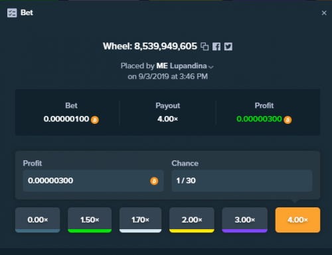Select the 2.00× multiplier segment
This screenshot has height=255, width=332.
[192, 220]
